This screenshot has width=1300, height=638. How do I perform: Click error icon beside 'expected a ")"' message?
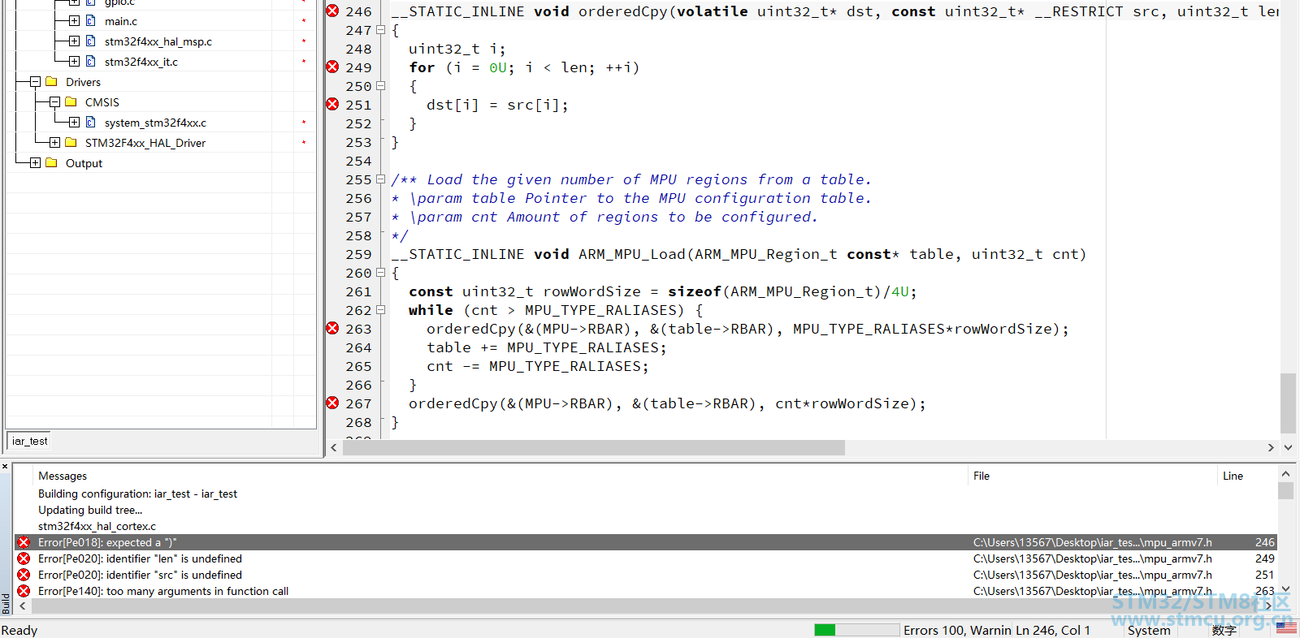[x=24, y=542]
